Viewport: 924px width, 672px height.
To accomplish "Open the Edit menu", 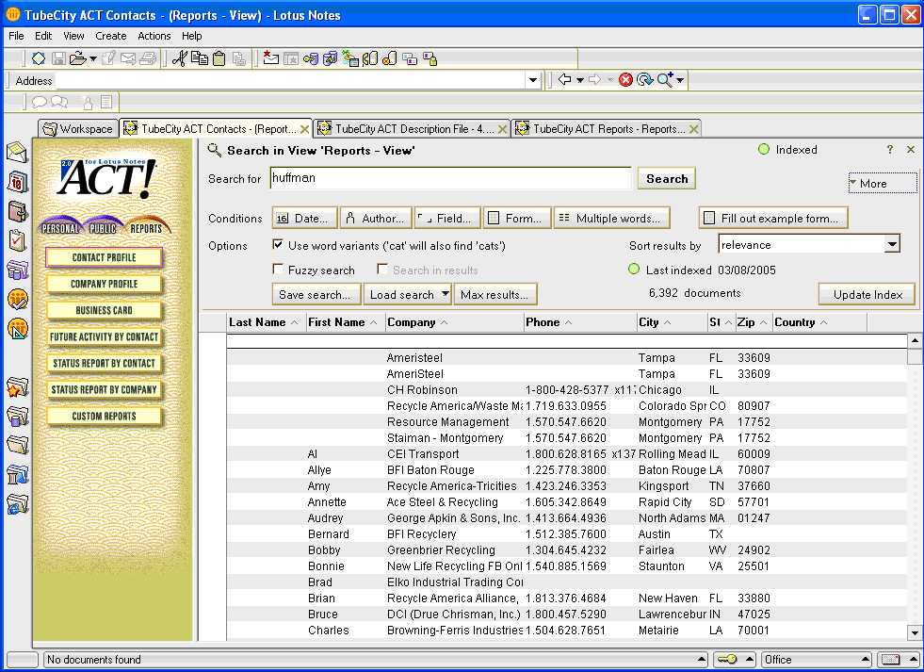I will click(x=43, y=36).
